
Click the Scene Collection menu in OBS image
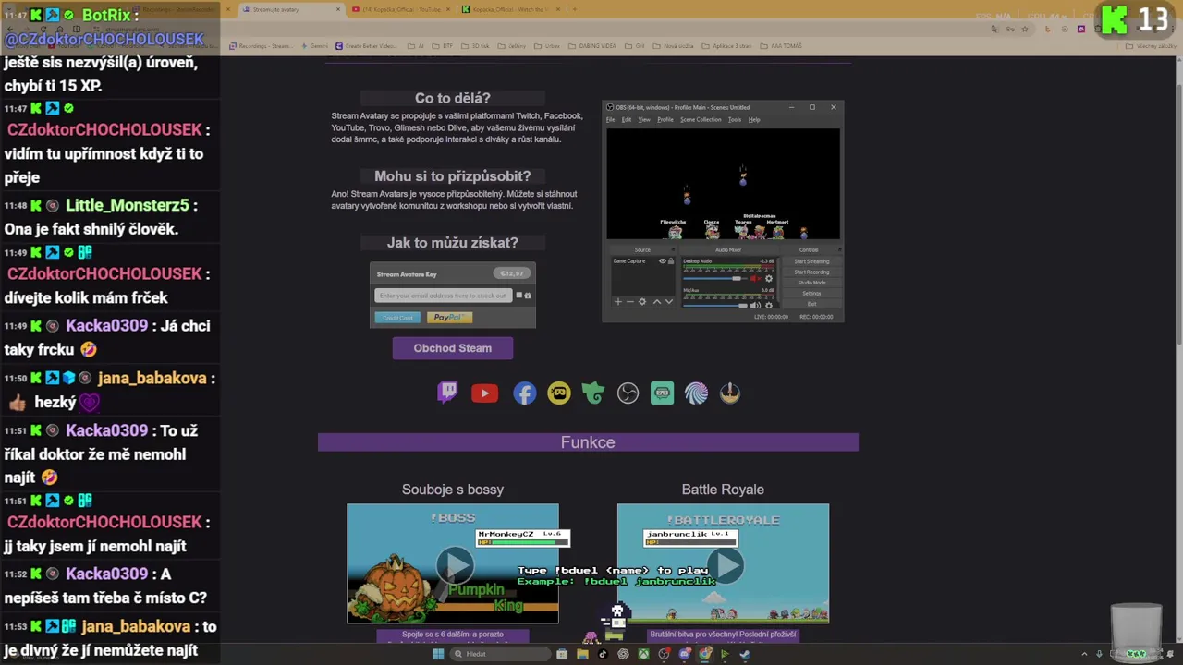(701, 119)
